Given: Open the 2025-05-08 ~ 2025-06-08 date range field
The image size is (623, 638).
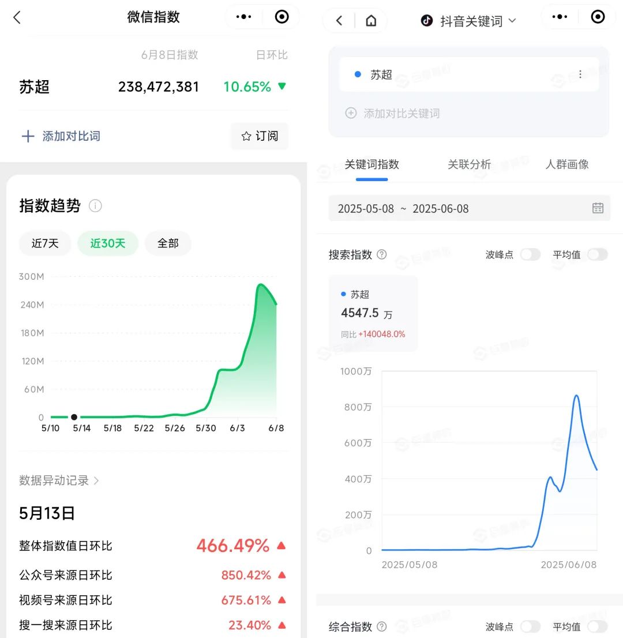Looking at the screenshot, I should click(x=469, y=208).
